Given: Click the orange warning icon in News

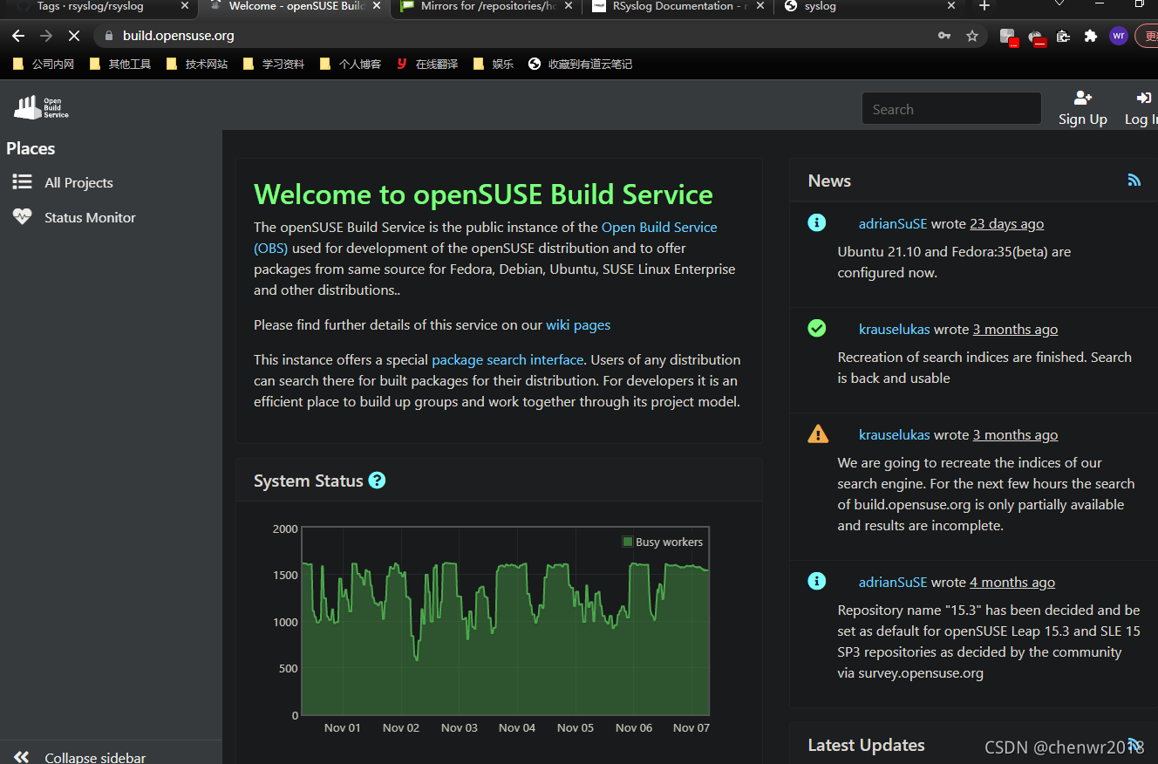Looking at the screenshot, I should click(818, 433).
